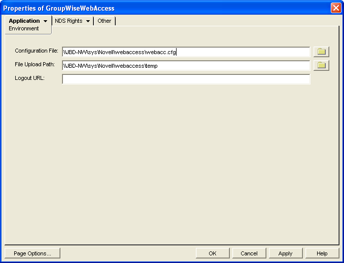
Task: Click into the Configuration File field
Action: (186, 52)
